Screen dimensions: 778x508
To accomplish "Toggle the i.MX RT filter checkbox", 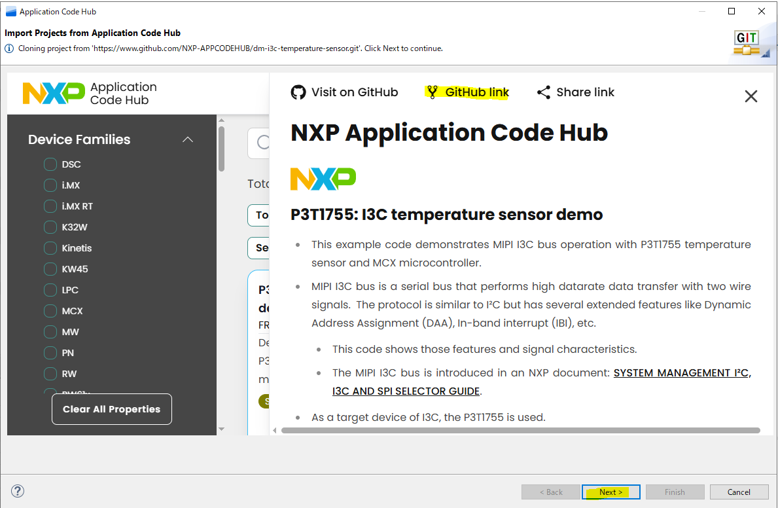I will tap(50, 206).
